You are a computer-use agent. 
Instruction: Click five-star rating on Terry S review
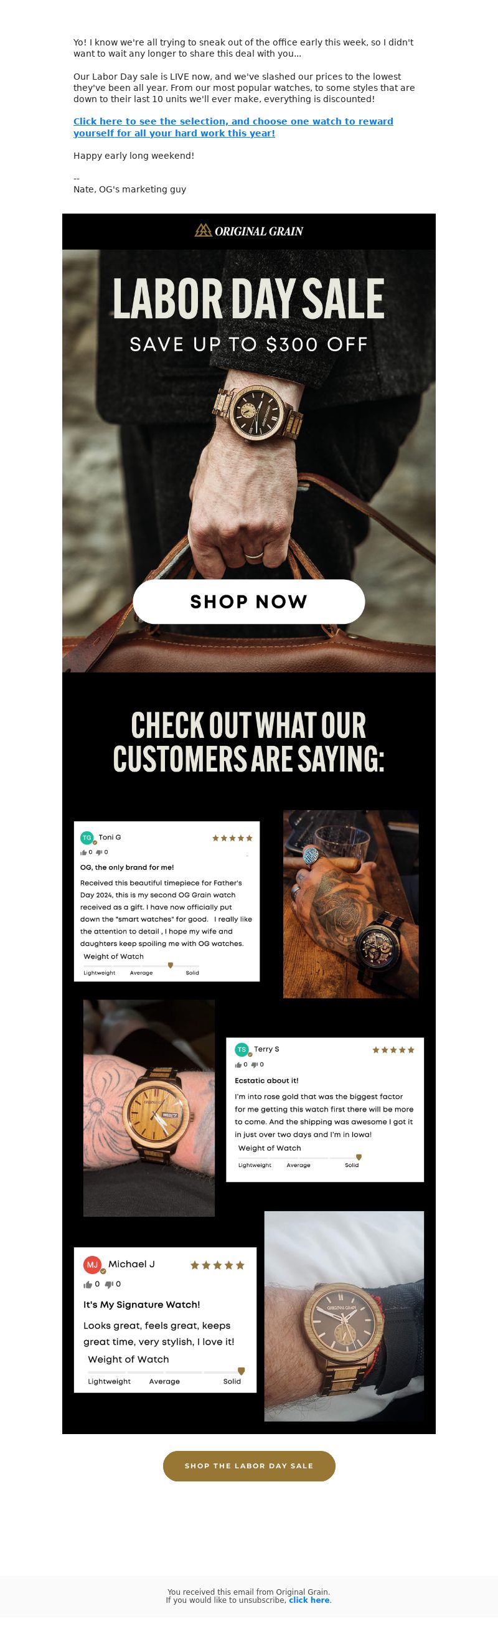click(x=393, y=1050)
